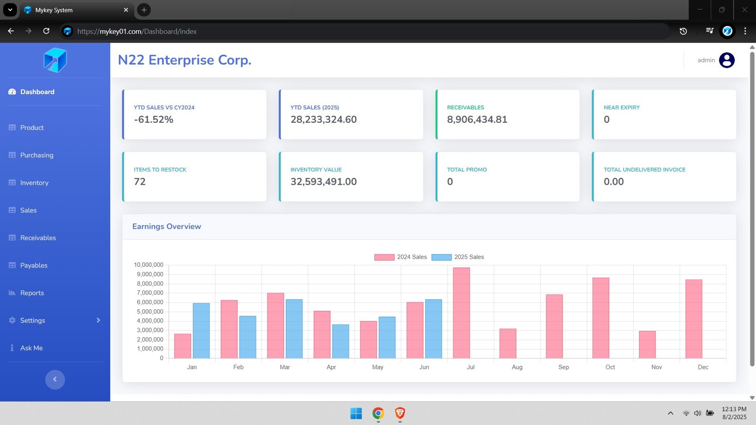The height and width of the screenshot is (425, 756).
Task: Collapse the sidebar with the round arrow button
Action: pyautogui.click(x=55, y=379)
